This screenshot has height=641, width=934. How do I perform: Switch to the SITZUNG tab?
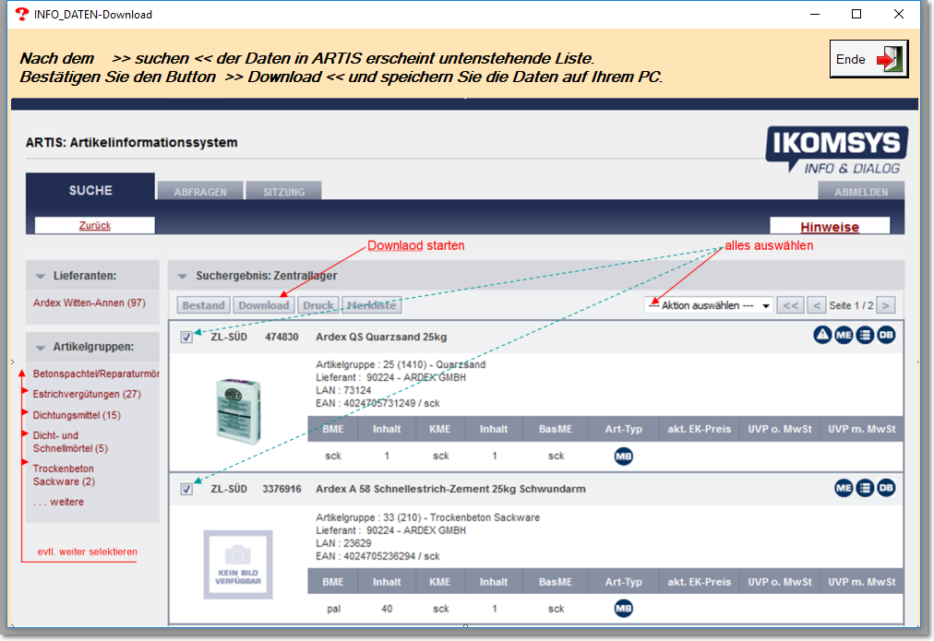pyautogui.click(x=283, y=192)
